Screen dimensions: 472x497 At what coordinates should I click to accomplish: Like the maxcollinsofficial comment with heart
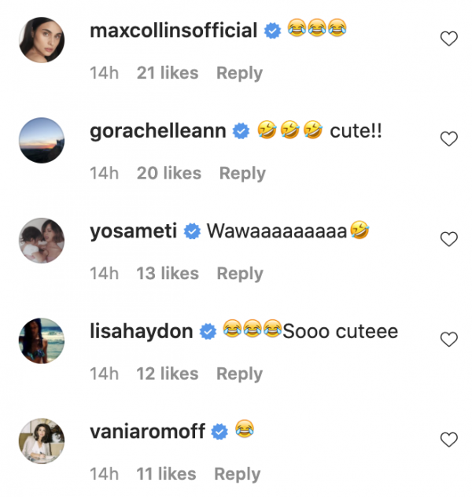point(448,39)
